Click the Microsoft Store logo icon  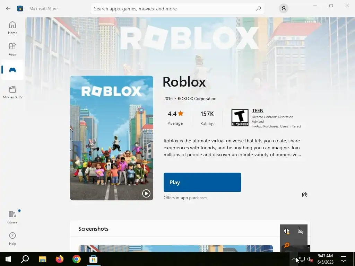(x=20, y=9)
